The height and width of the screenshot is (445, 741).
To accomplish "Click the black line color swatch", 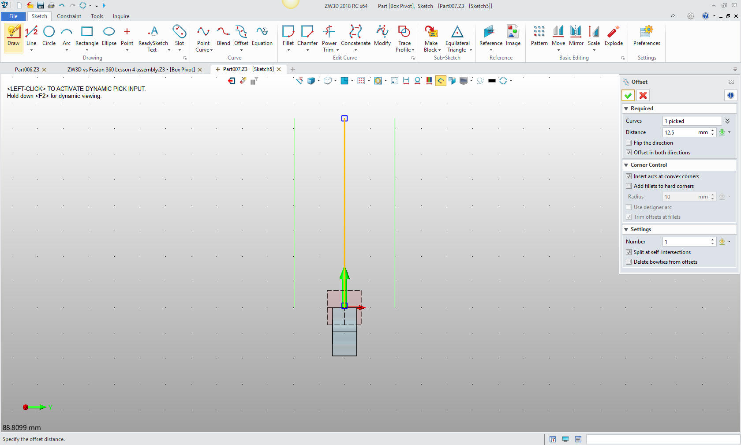I will (x=492, y=81).
